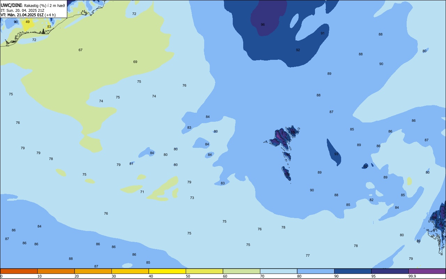Click the humidity value 100 on the southern island
The width and height of the screenshot is (446, 279).
pyautogui.click(x=287, y=175)
